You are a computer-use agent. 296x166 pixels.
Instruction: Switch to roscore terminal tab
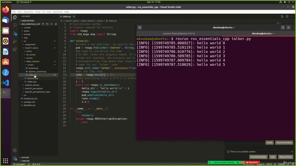click(x=179, y=34)
